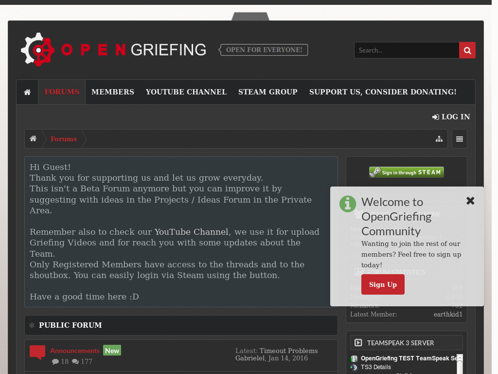The height and width of the screenshot is (374, 498).
Task: Click the TeamSpeak widget scrollbar
Action: click(460, 364)
